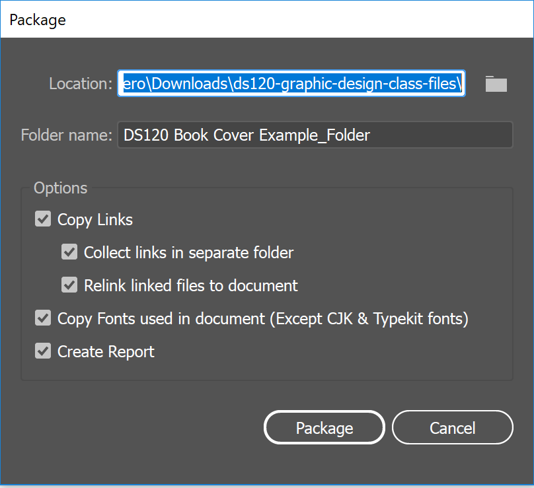Toggle the Create Report checkbox on
The width and height of the screenshot is (534, 488).
[x=42, y=351]
